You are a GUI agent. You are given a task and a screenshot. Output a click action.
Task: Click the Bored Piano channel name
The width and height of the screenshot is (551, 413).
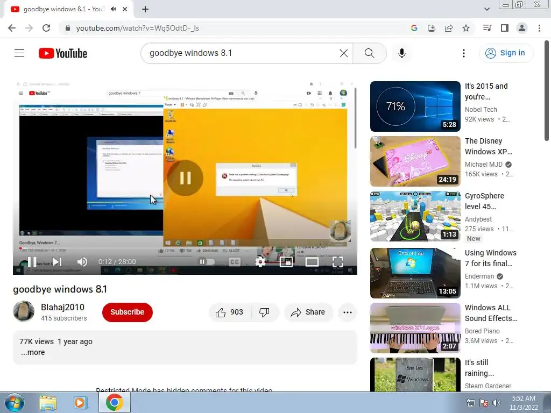click(482, 331)
